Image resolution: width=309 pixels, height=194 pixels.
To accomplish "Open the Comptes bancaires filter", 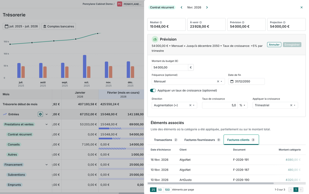I will coord(58,27).
